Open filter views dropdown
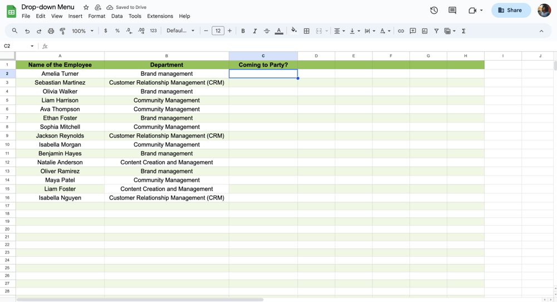The height and width of the screenshot is (302, 557). [449, 31]
